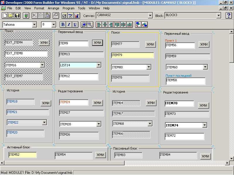Open the Tahoma font name dropdown
This screenshot has width=234, height=175.
34,25
